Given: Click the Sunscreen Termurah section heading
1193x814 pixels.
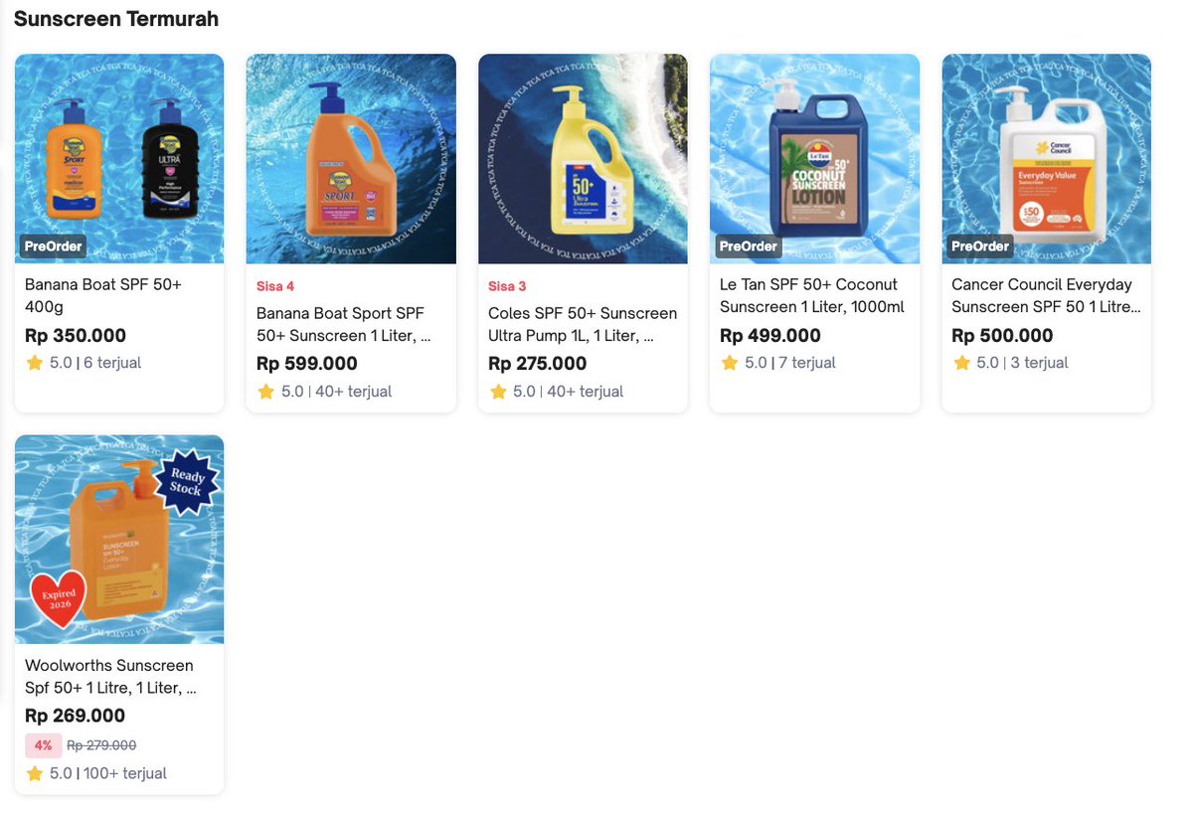Looking at the screenshot, I should (116, 19).
